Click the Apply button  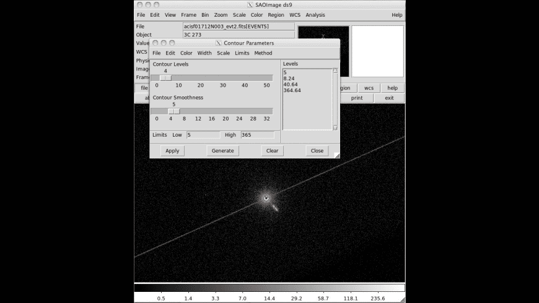pyautogui.click(x=172, y=151)
